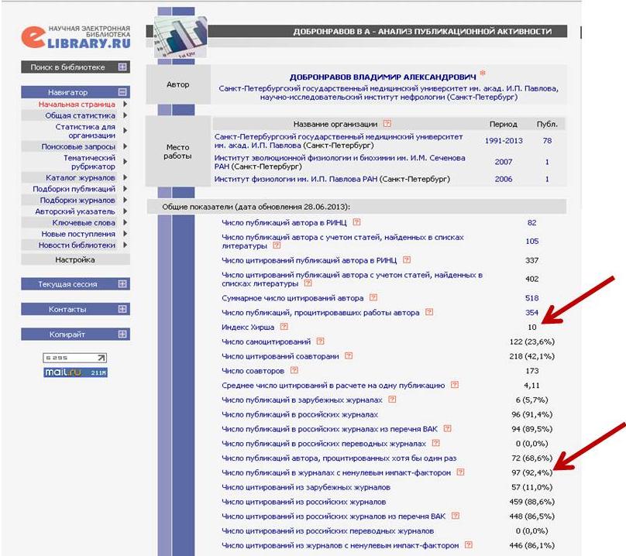Click publication count 78

coord(547,141)
